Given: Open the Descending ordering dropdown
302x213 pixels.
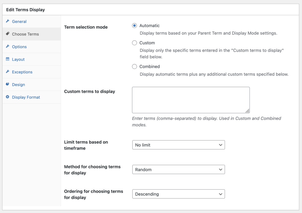Looking at the screenshot, I should 178,194.
